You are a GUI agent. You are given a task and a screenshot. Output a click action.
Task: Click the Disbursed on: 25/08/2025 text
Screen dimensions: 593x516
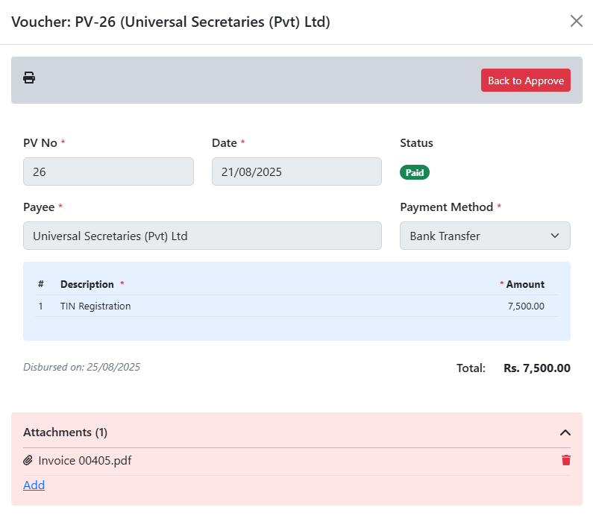click(82, 367)
